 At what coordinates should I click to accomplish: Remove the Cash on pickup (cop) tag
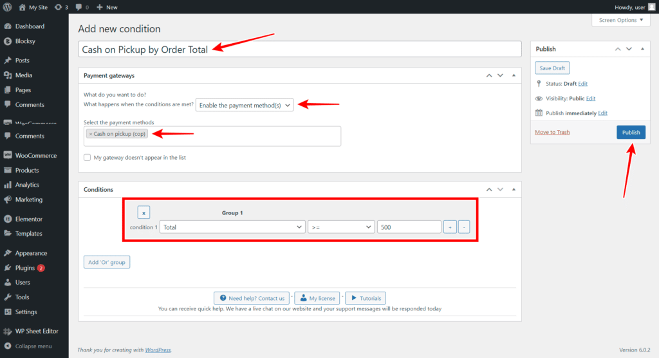click(91, 134)
